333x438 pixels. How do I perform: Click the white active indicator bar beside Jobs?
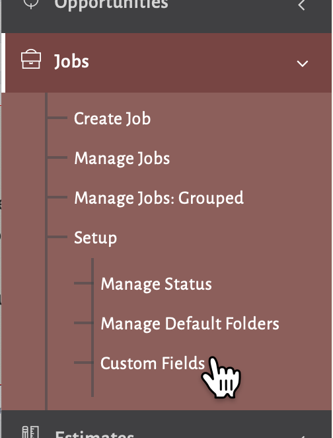[x=3, y=63]
